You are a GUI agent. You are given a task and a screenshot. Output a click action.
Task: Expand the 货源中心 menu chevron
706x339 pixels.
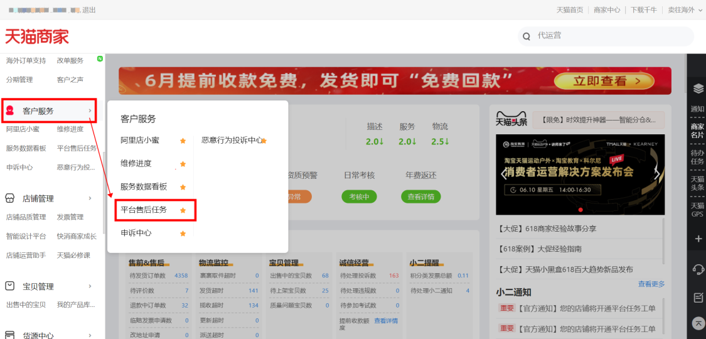click(90, 335)
